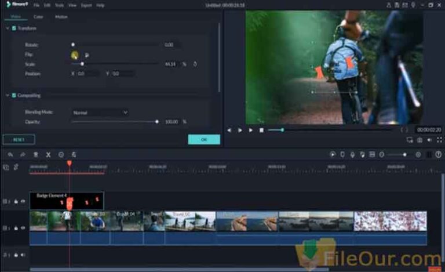Click the voiceover microphone icon
The width and height of the screenshot is (445, 272).
click(x=352, y=155)
